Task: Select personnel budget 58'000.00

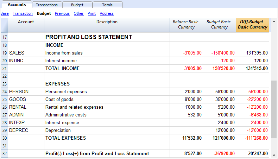Action: click(219, 92)
